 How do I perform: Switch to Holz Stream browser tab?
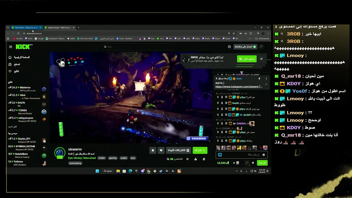click(x=26, y=28)
